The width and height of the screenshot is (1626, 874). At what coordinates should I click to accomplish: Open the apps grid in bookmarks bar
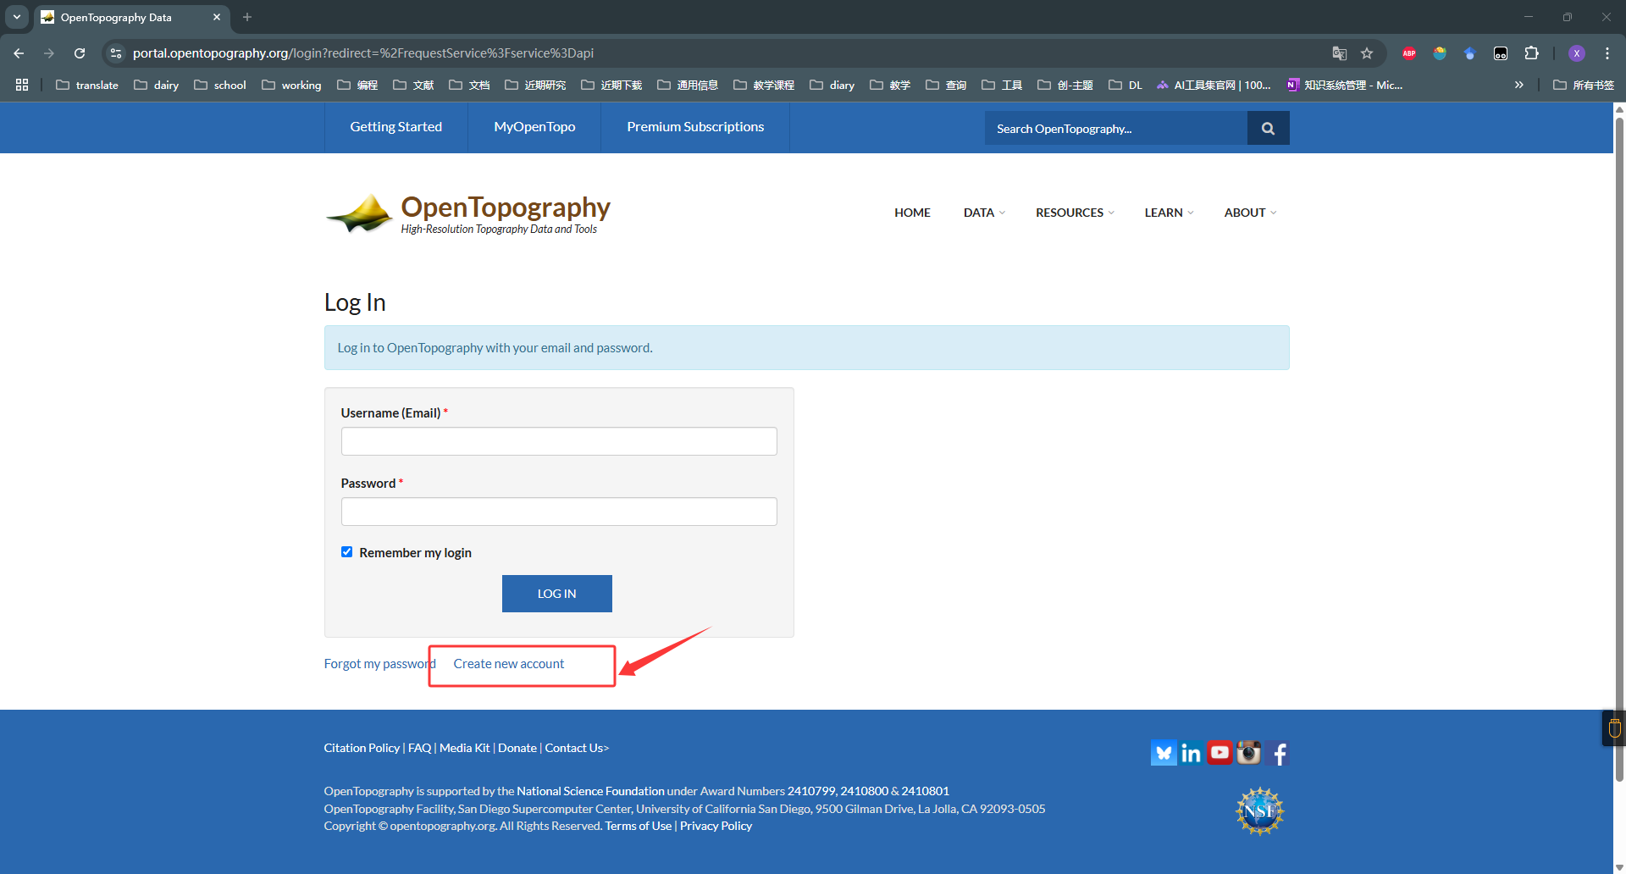22,85
